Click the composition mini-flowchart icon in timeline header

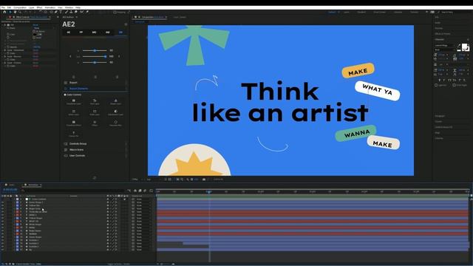click(x=129, y=191)
